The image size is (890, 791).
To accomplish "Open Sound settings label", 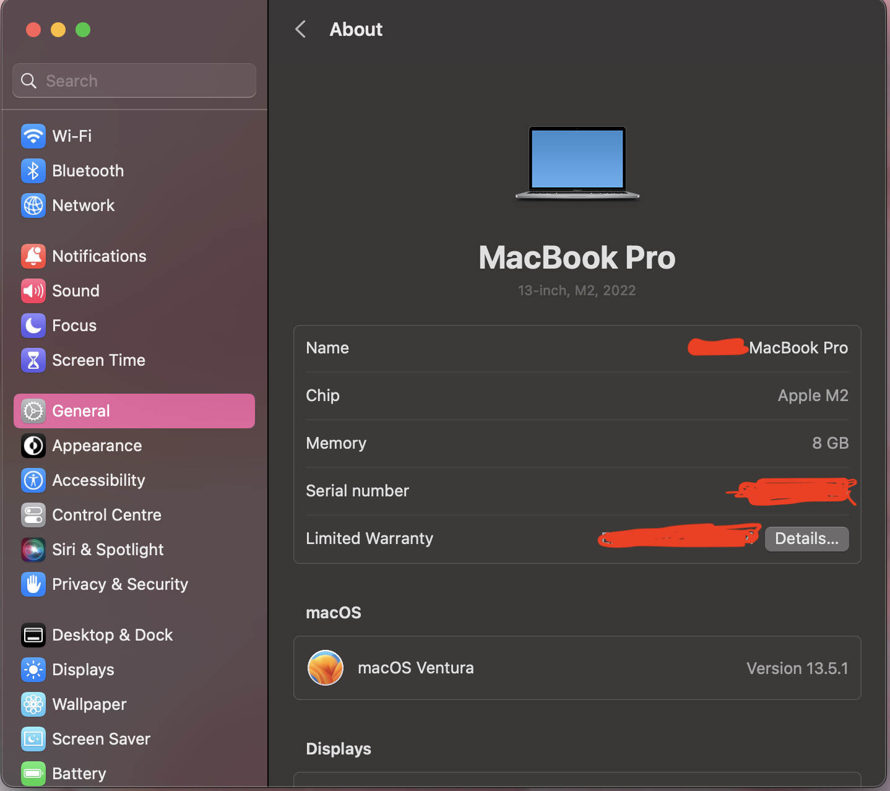I will tap(76, 291).
